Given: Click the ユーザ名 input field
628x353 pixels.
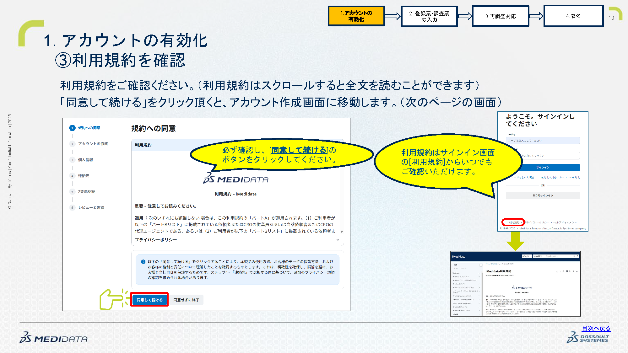Looking at the screenshot, I should pos(543,141).
